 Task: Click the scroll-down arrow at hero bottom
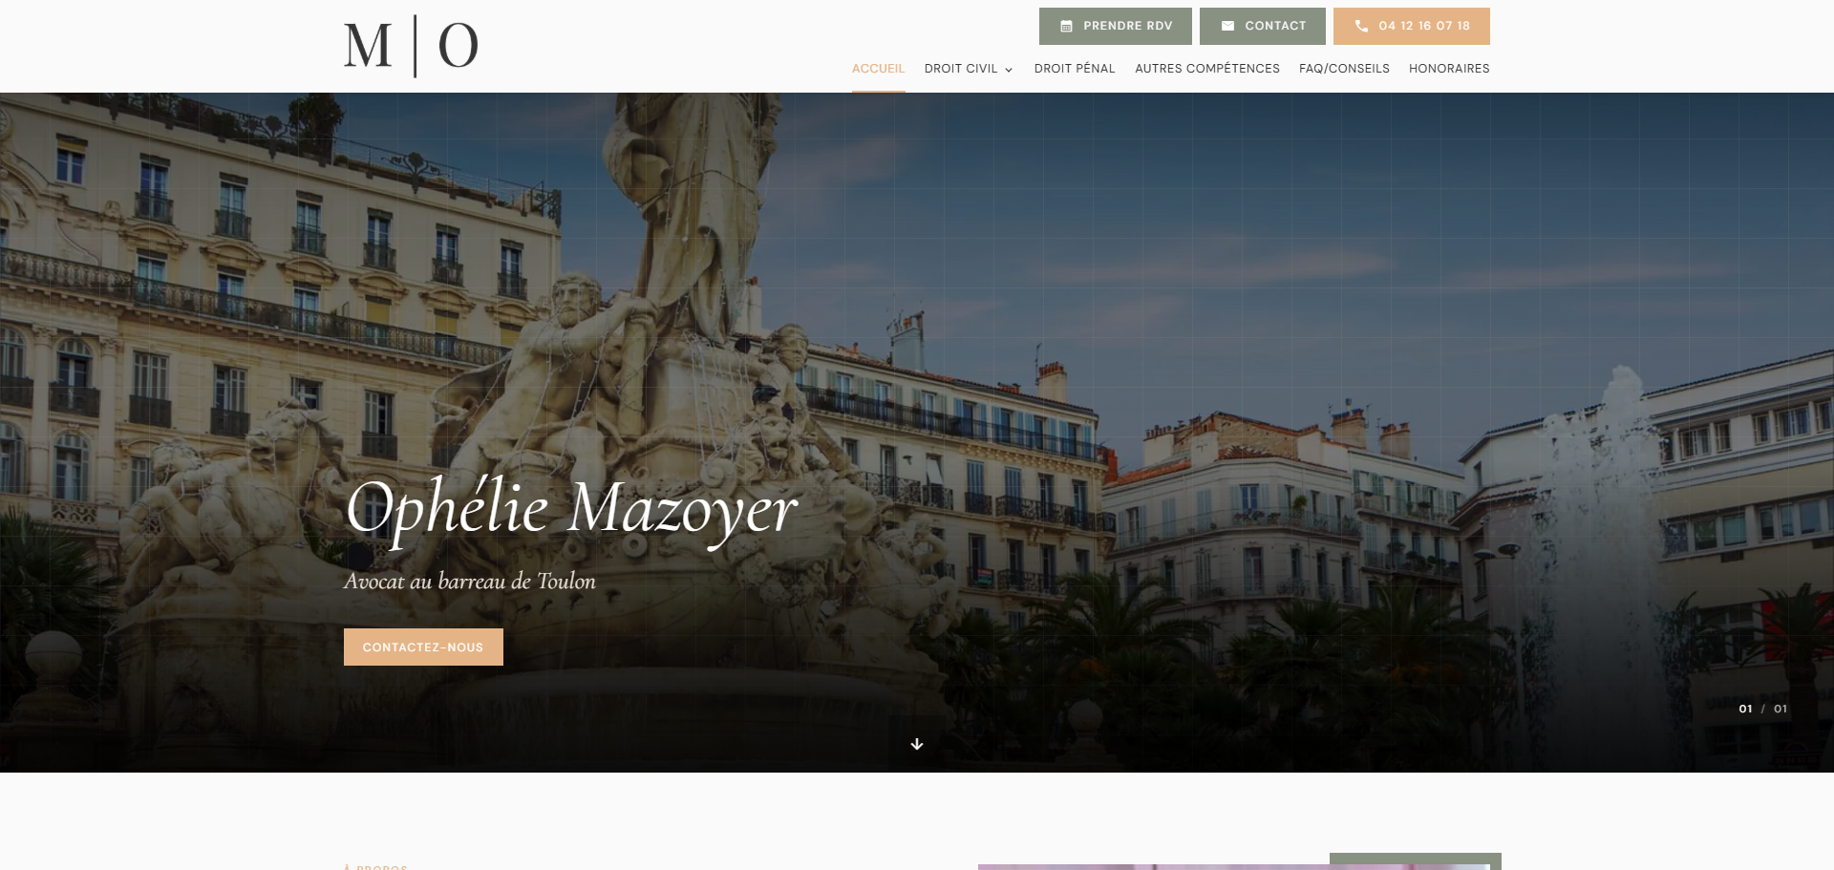coord(917,744)
